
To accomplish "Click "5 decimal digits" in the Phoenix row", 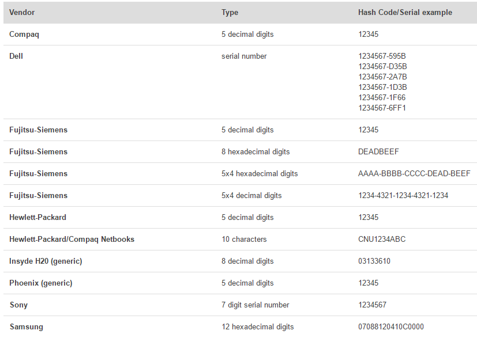I will tap(247, 283).
